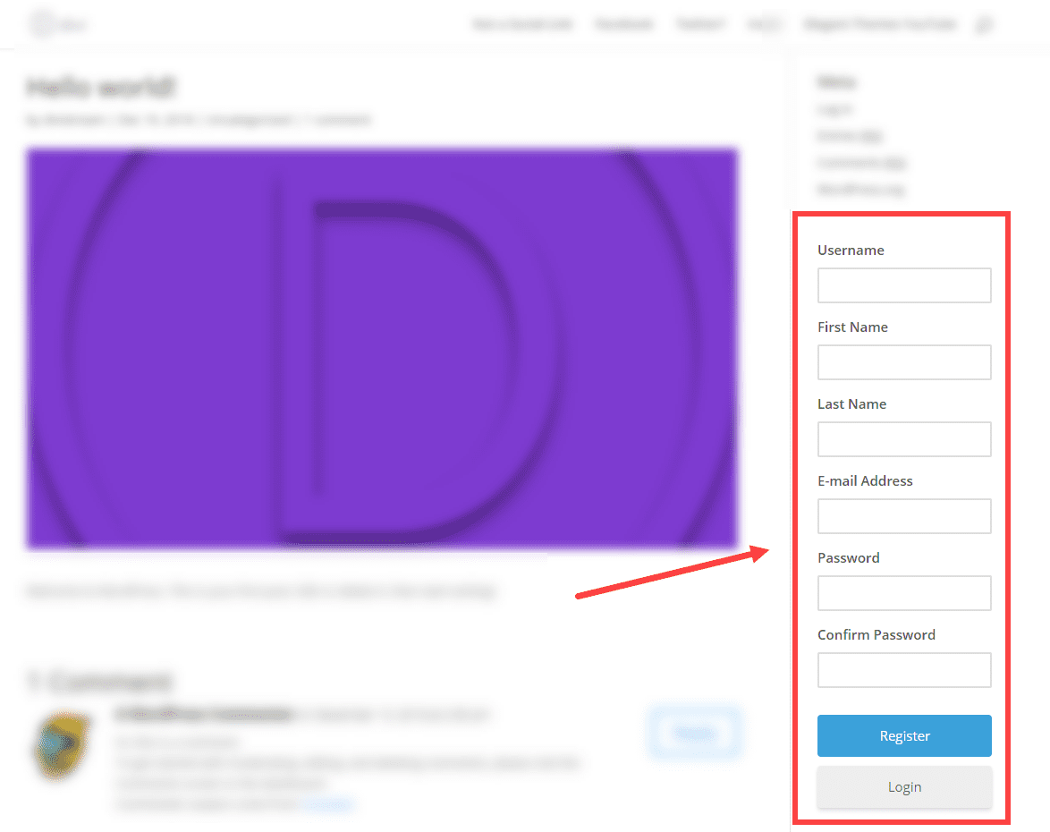Click the commenter's avatar image
This screenshot has height=832, width=1050.
click(x=61, y=746)
